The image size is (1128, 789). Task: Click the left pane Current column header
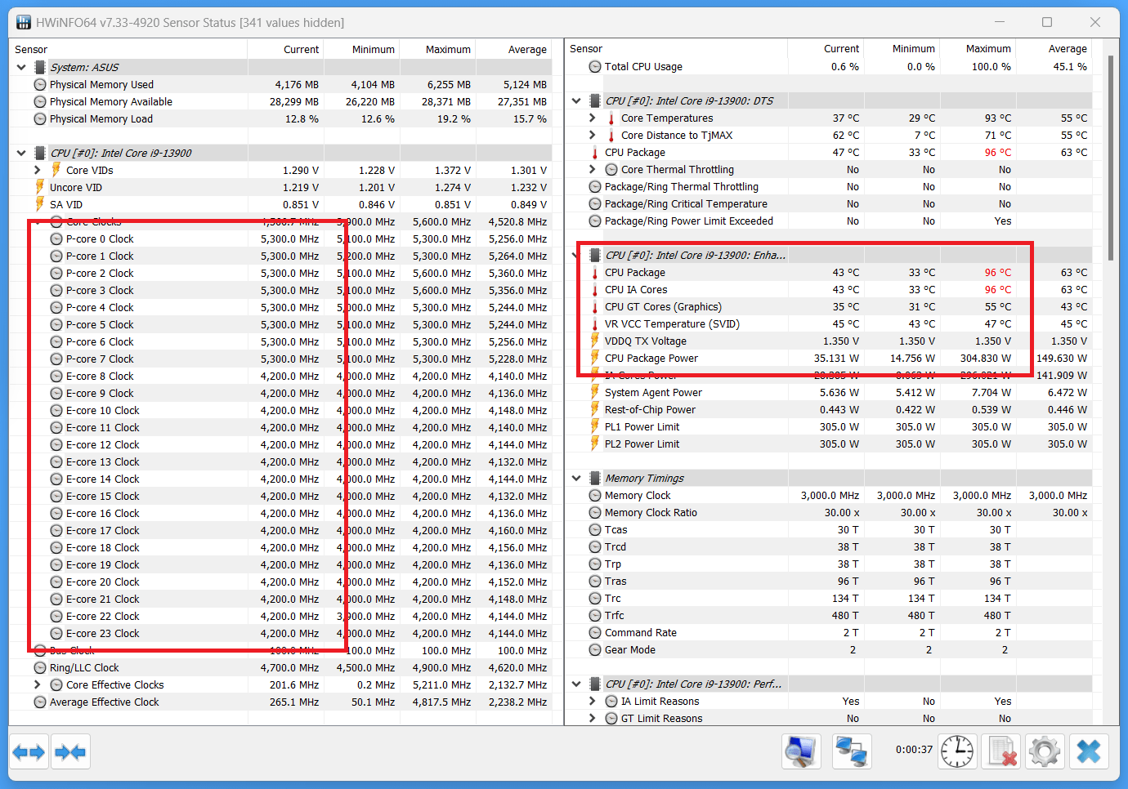click(285, 50)
